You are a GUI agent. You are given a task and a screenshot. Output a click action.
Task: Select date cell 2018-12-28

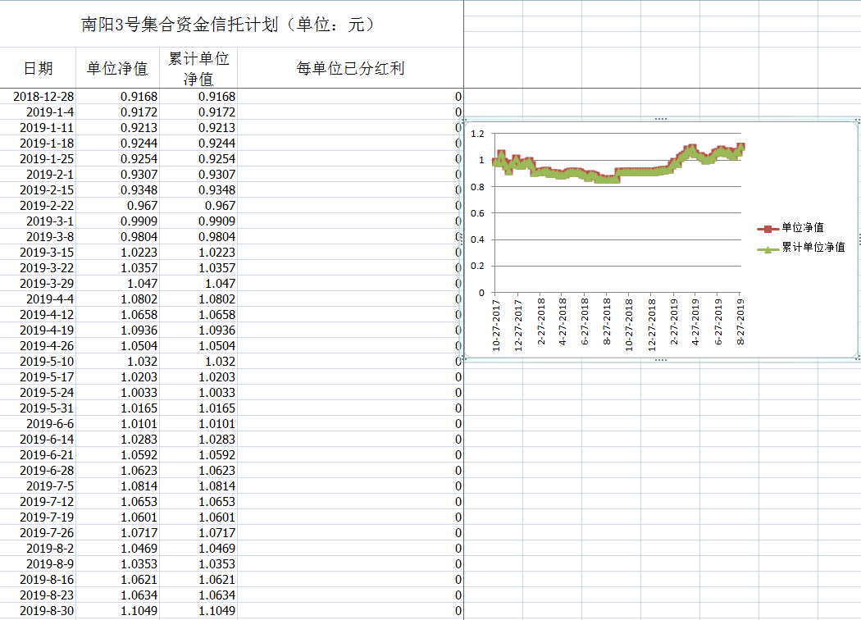(x=38, y=97)
